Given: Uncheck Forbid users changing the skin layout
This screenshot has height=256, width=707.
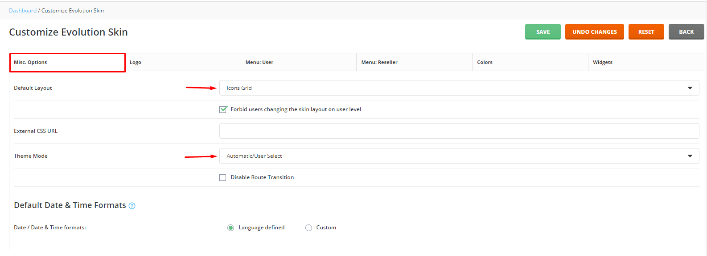Looking at the screenshot, I should 223,109.
